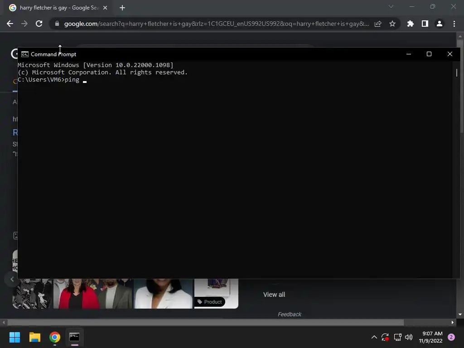Reload the Google search page
This screenshot has width=464, height=348.
click(39, 24)
